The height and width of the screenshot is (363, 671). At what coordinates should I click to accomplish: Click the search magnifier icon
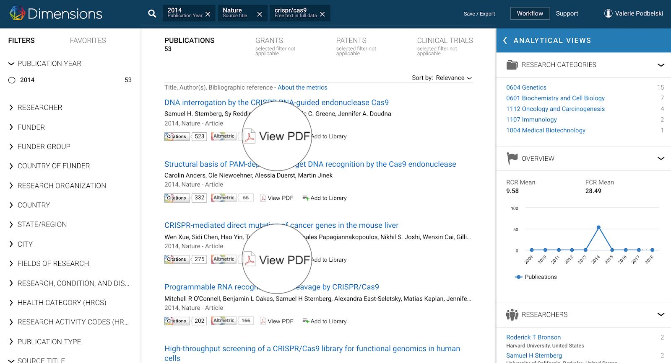152,14
